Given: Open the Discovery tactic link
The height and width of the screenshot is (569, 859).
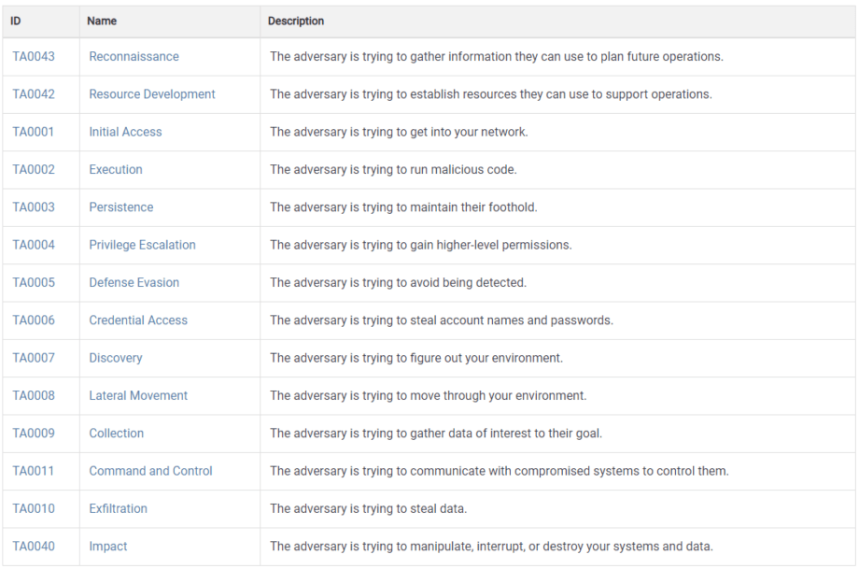Looking at the screenshot, I should (116, 358).
